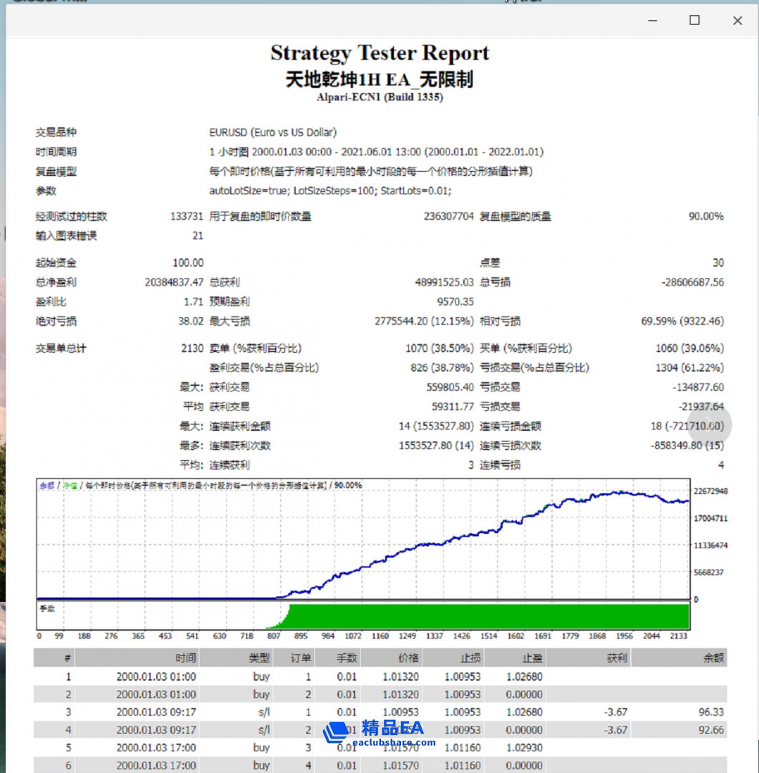Maximize the report viewer window
This screenshot has width=759, height=773.
694,20
